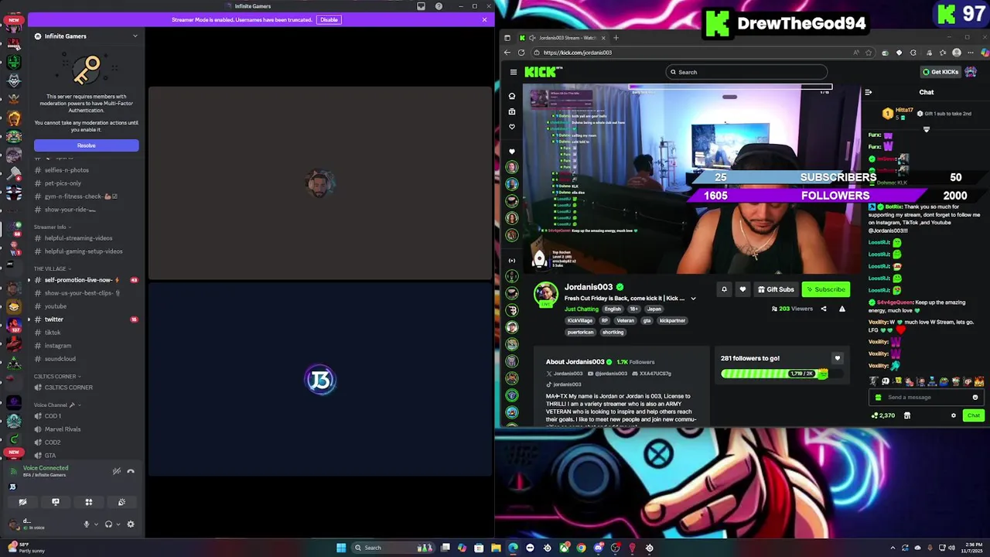Join the Marvel Rivals voice channel
The image size is (990, 557).
coord(62,429)
